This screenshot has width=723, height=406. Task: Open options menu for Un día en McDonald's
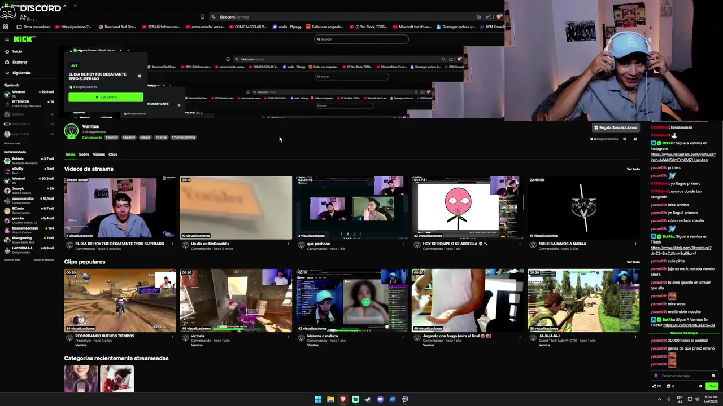pyautogui.click(x=288, y=244)
